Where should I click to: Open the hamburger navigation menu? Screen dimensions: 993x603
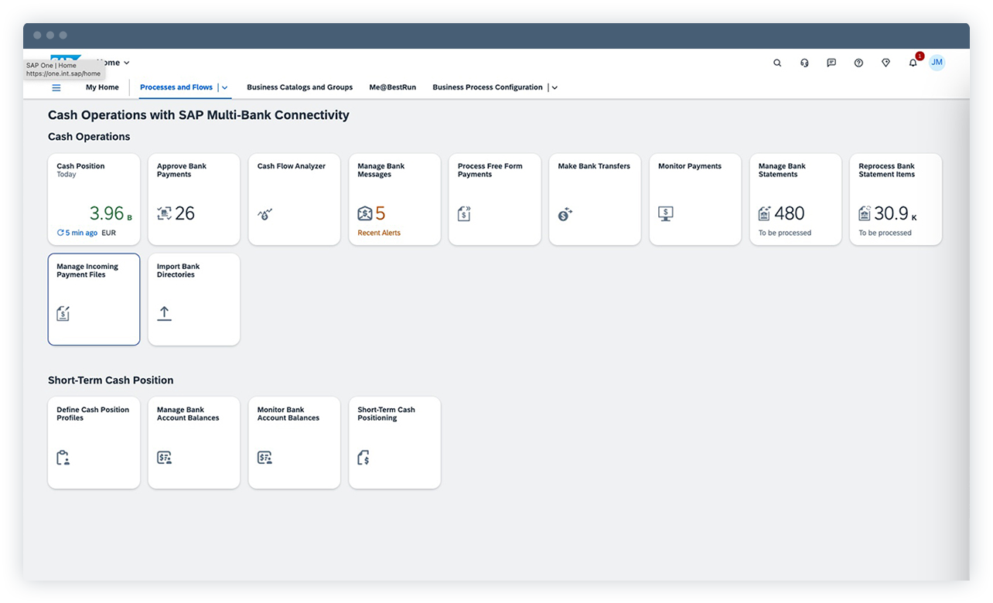(56, 87)
